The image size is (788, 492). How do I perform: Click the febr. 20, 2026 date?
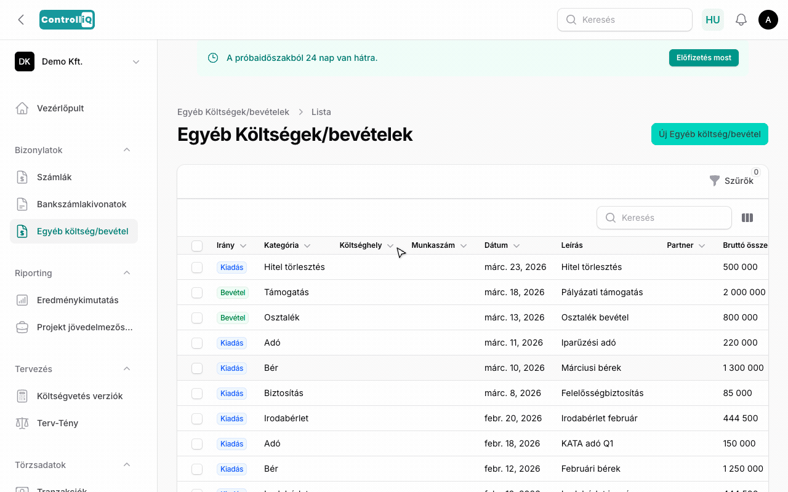[x=513, y=418]
